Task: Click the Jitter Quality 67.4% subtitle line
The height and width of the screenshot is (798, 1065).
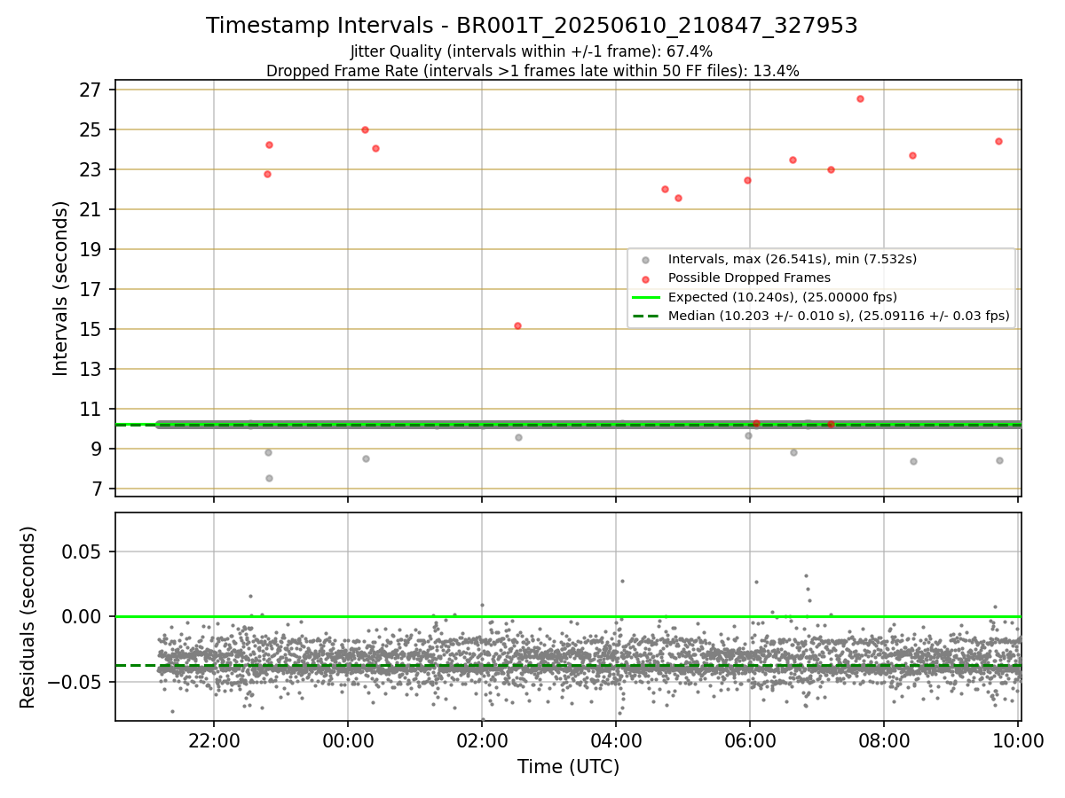Action: pos(532,51)
